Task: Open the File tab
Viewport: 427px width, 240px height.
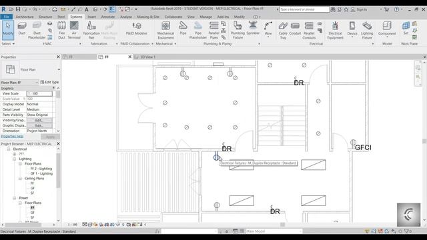Action: tap(6, 17)
